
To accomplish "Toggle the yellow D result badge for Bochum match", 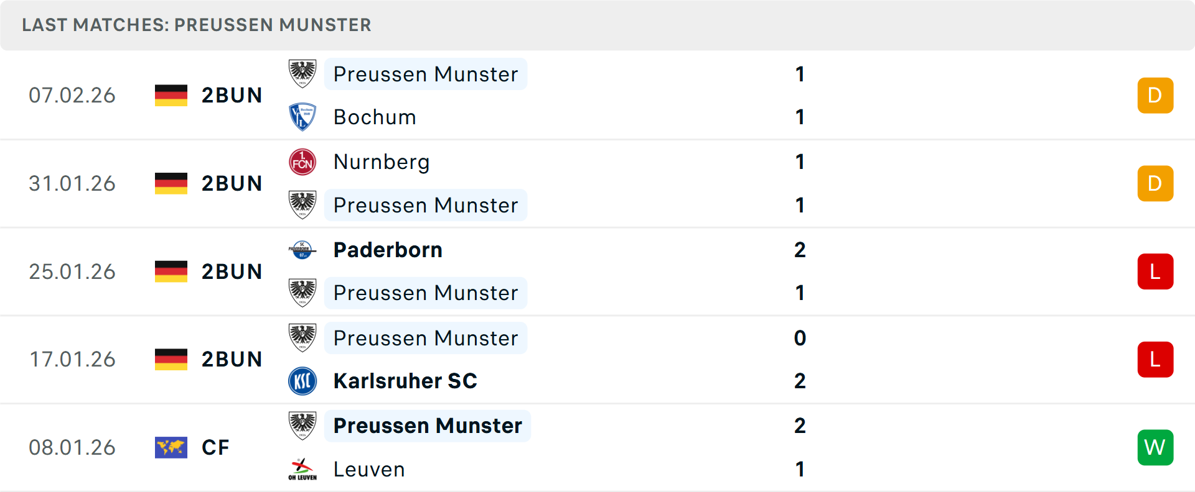I will (x=1155, y=95).
